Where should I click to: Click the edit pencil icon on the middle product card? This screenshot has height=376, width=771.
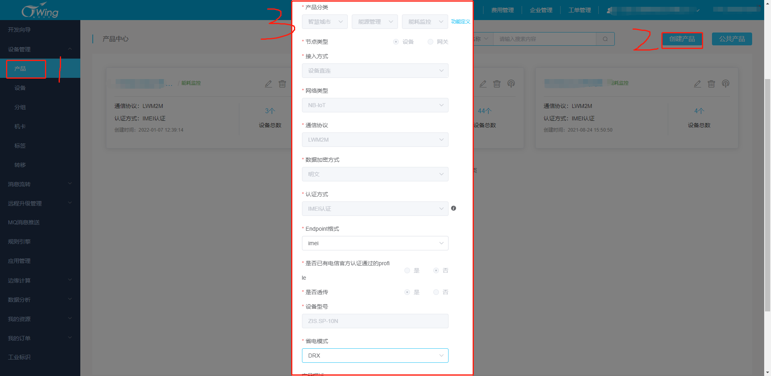point(483,84)
